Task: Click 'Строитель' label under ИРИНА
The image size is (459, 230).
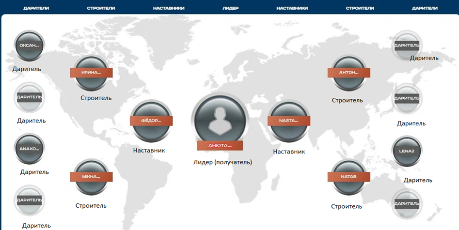Action: 96,98
